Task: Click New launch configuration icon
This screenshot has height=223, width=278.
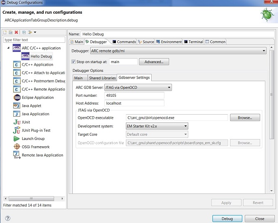Action: click(x=5, y=32)
